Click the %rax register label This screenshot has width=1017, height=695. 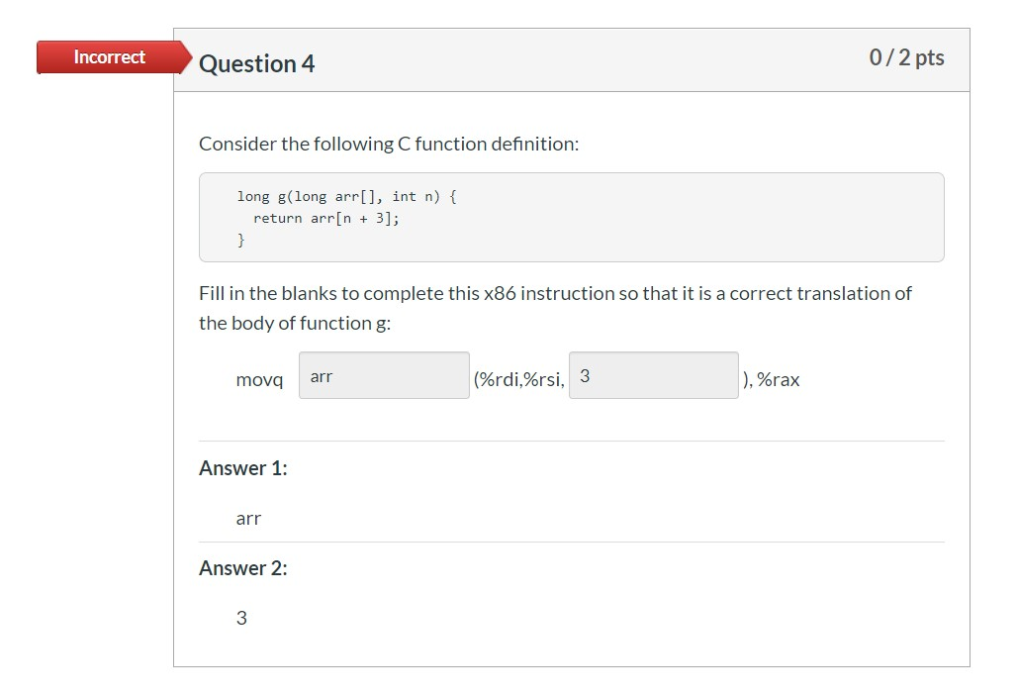[781, 378]
